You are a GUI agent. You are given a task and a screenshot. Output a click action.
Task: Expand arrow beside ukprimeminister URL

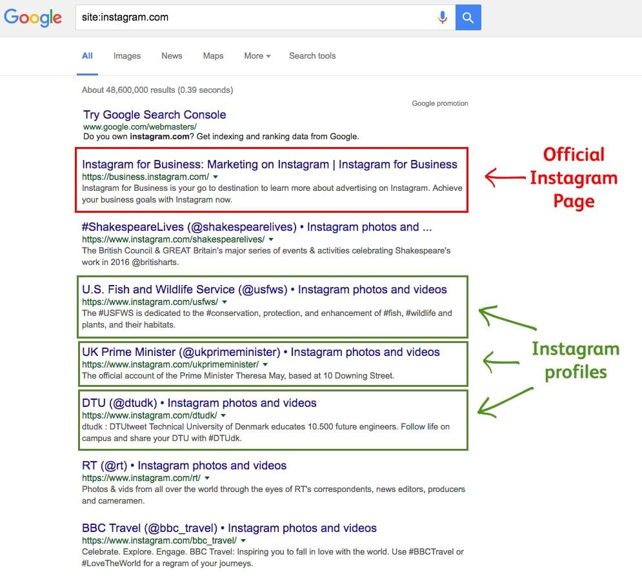(x=265, y=364)
